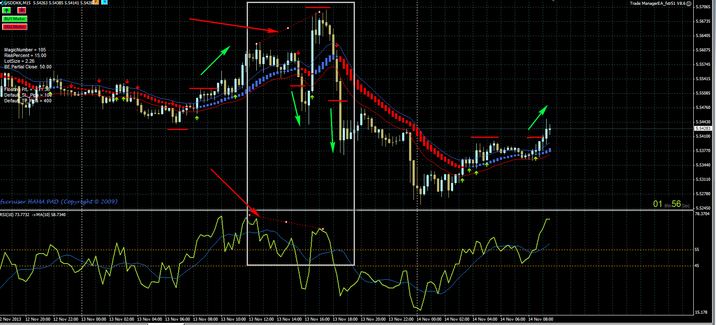
Task: Select BE Partial Close: 50.00 text
Action: point(28,67)
